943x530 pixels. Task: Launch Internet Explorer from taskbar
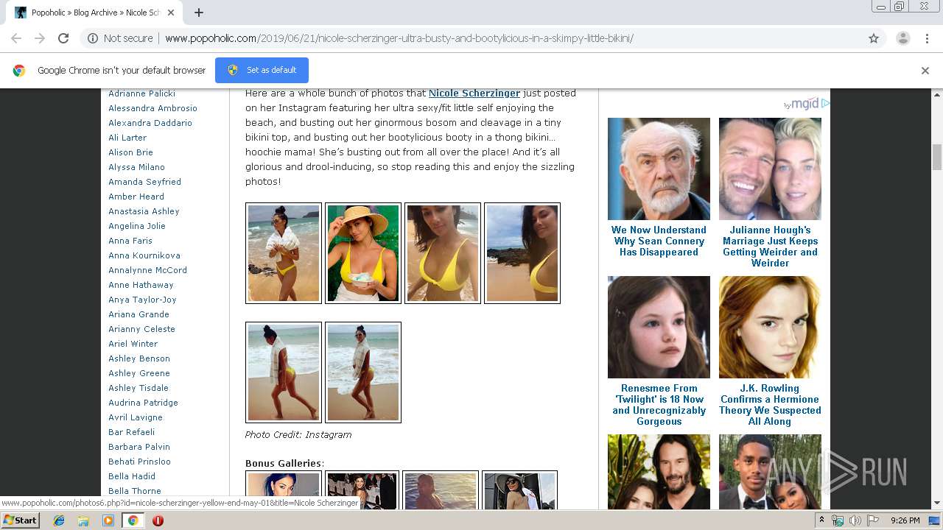coord(59,520)
